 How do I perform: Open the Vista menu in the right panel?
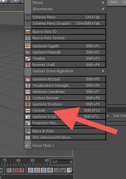point(114,2)
